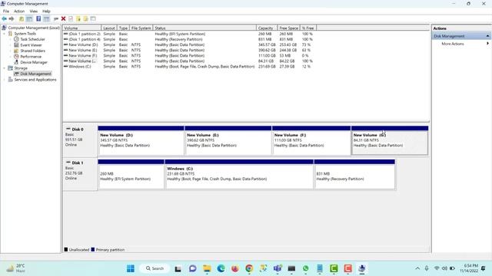
Task: Click the last view settings toolbar icon
Action: tap(93, 18)
